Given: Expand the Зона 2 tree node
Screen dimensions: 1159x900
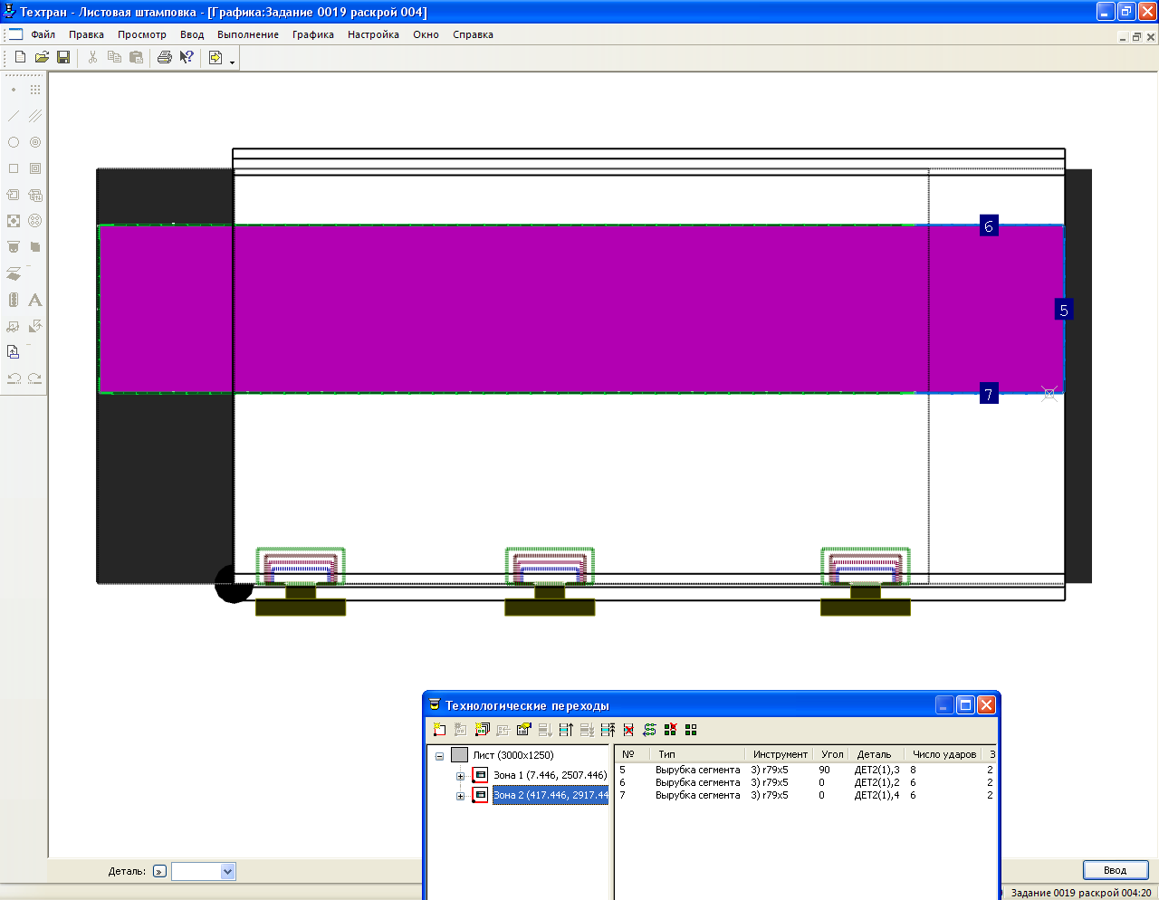Looking at the screenshot, I should coord(460,796).
